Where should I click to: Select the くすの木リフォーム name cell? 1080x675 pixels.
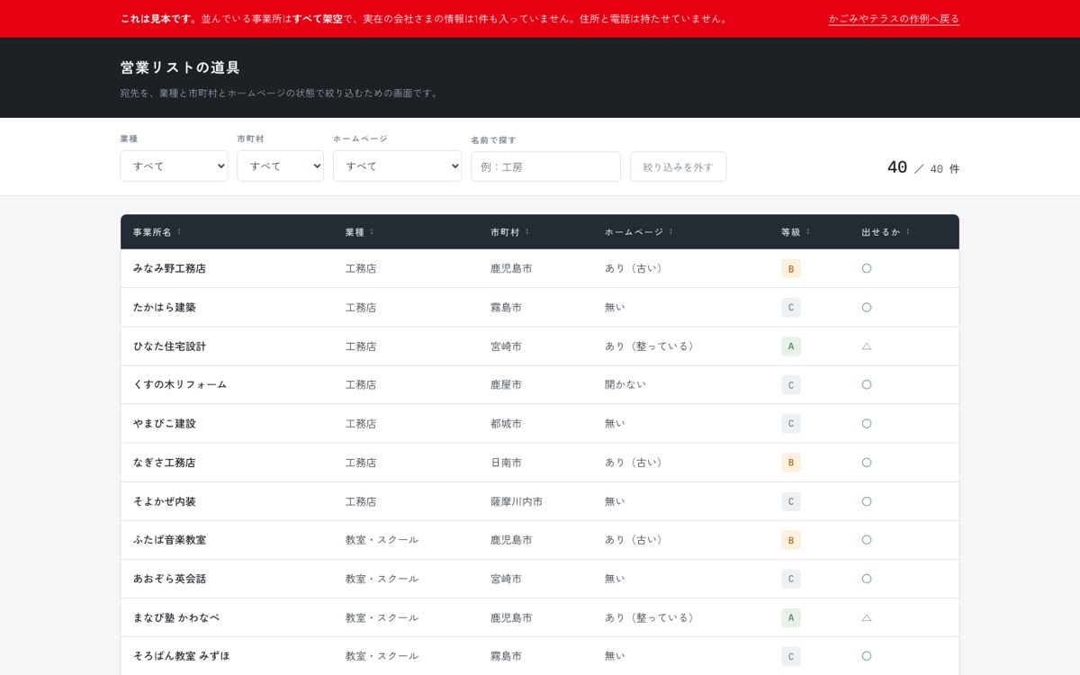point(180,384)
